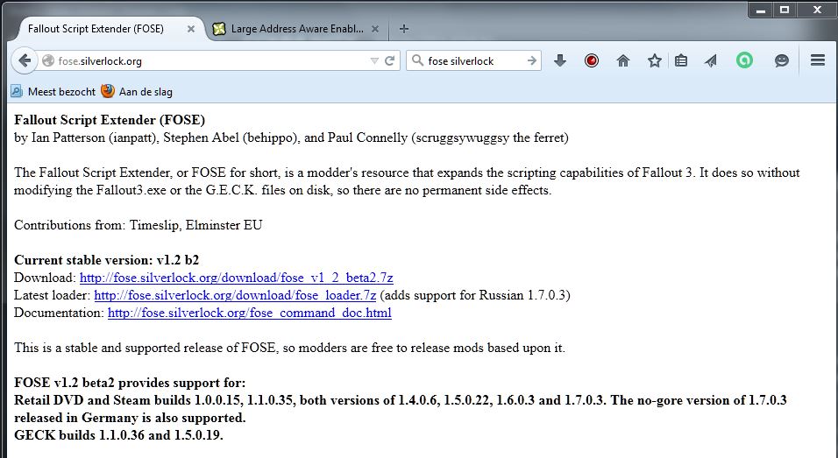This screenshot has height=458, width=838.
Task: Click the text Current stable version: v1.2 b2
Action: click(x=106, y=260)
